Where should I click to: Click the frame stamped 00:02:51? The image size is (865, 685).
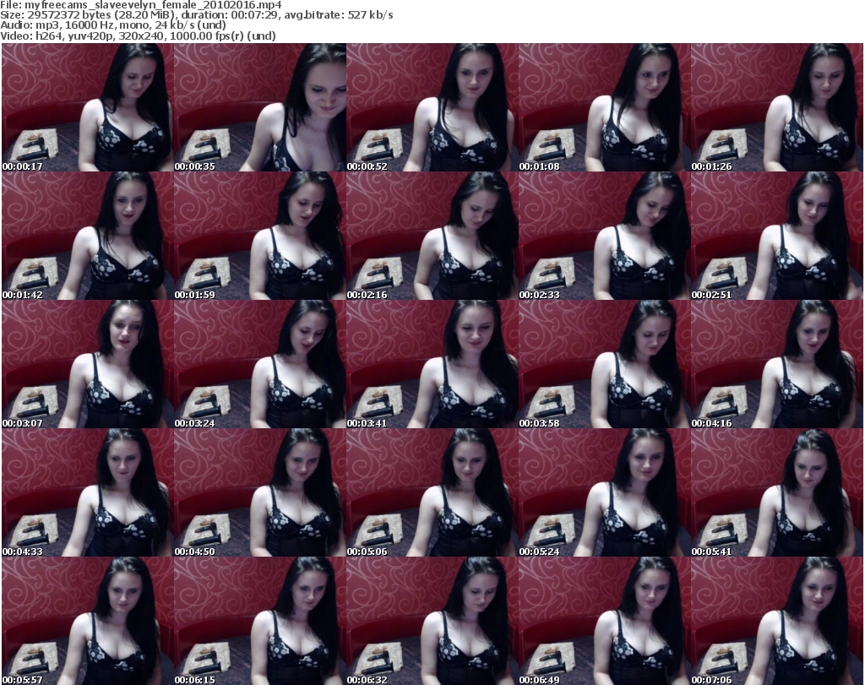click(777, 236)
